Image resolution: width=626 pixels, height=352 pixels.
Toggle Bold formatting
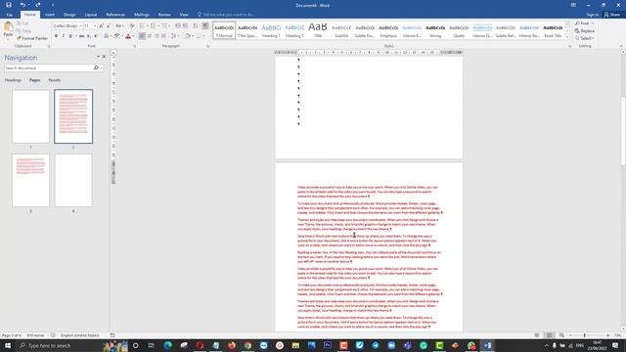56,36
